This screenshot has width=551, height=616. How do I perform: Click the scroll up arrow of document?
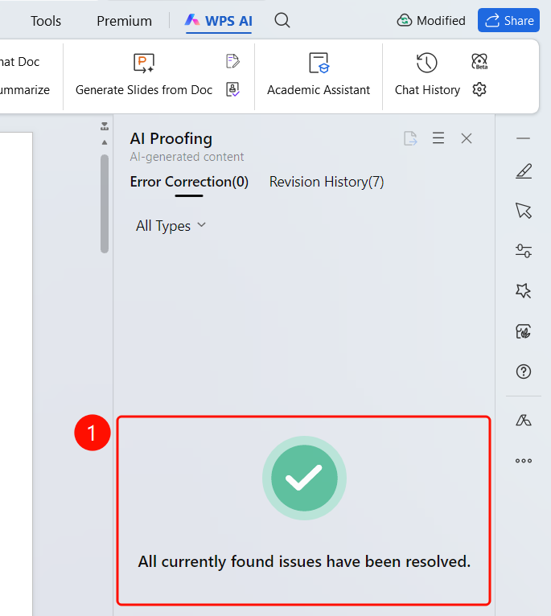[x=105, y=142]
